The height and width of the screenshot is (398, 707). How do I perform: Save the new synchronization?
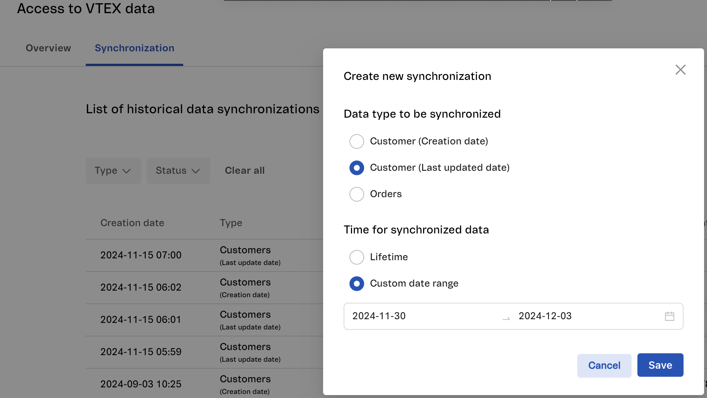point(660,365)
